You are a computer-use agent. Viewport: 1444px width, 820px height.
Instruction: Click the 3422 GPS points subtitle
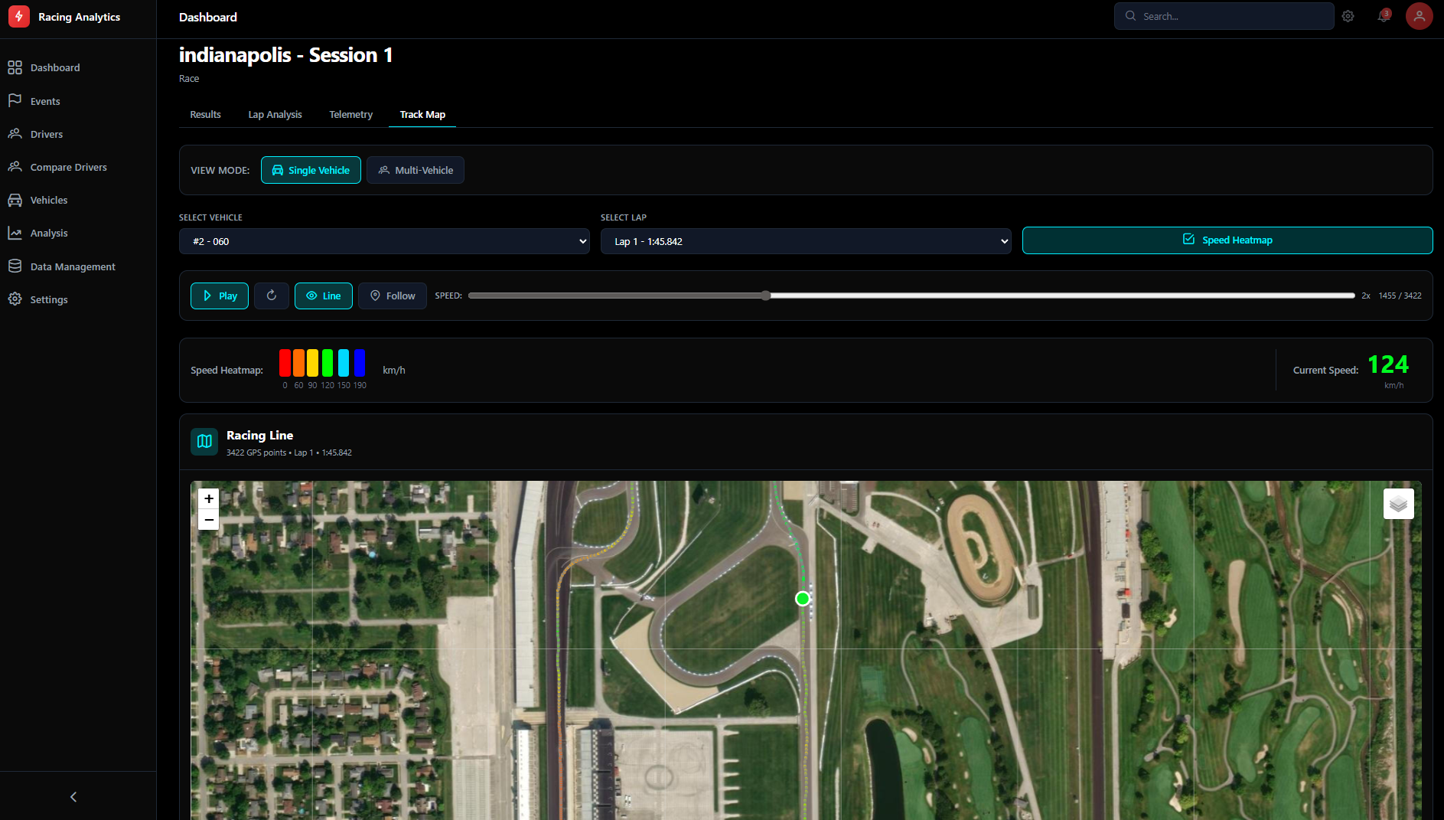(289, 452)
